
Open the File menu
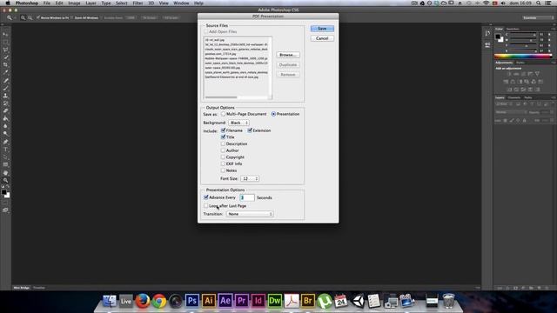(x=47, y=3)
